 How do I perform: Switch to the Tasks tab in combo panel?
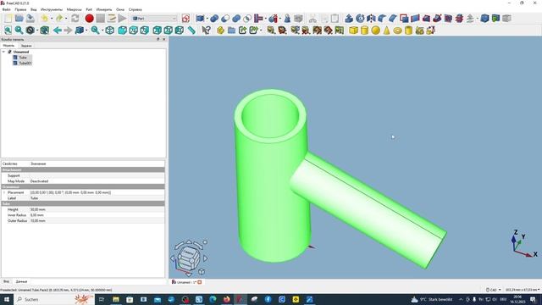pos(26,46)
